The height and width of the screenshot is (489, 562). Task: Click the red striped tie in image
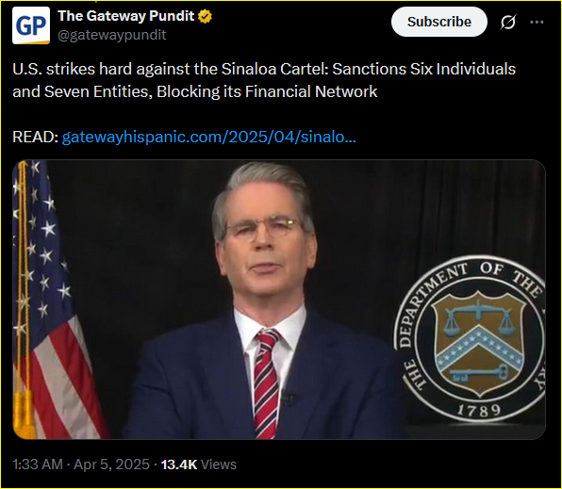266,383
